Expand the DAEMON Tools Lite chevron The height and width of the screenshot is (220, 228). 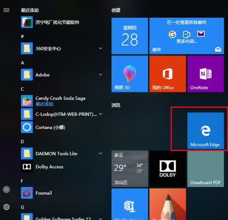[101, 154]
